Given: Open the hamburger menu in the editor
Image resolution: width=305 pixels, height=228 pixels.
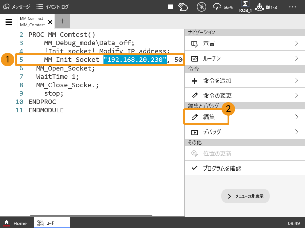Looking at the screenshot, I should [x=9, y=22].
